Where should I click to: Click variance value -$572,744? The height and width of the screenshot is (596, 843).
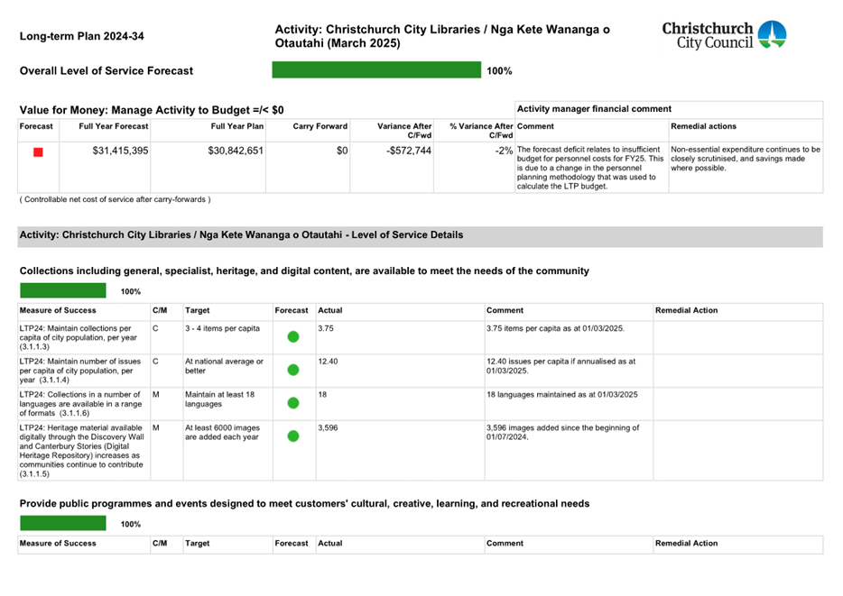point(409,151)
